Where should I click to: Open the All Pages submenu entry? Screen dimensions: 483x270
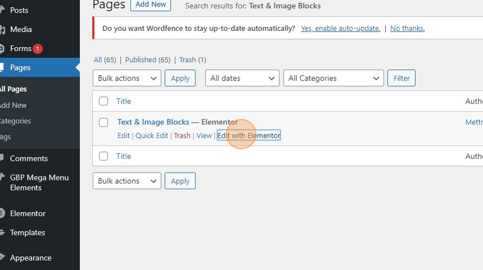click(13, 89)
